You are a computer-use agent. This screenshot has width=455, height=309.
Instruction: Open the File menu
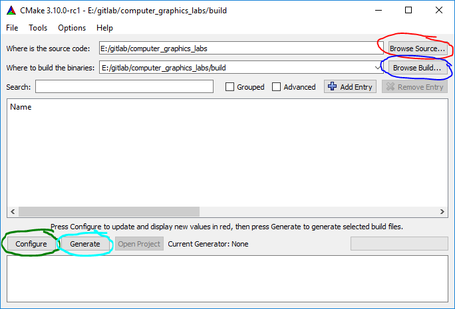click(x=12, y=28)
